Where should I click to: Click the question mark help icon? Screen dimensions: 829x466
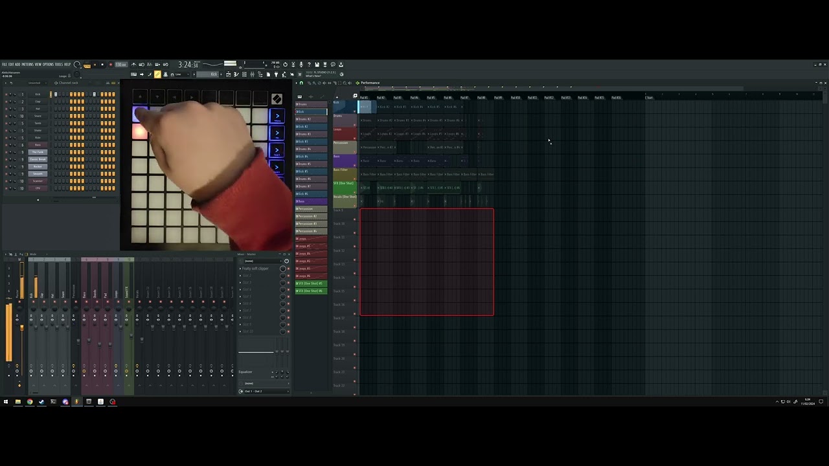tap(309, 64)
